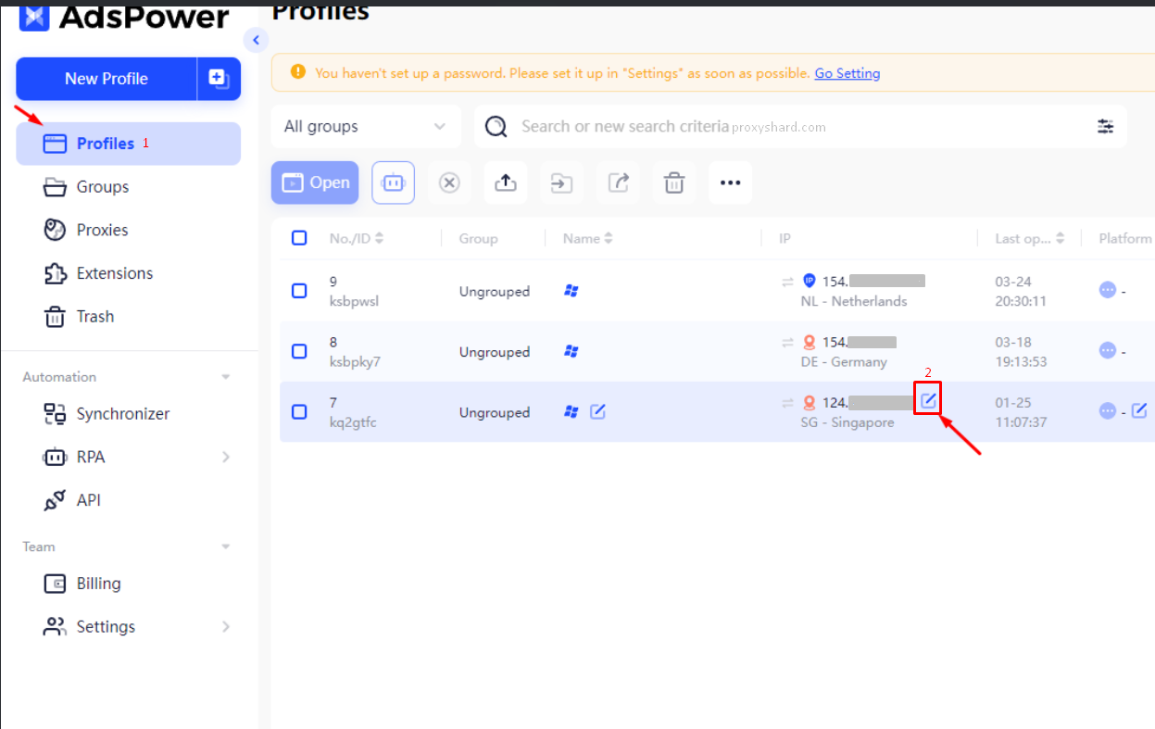Tick the checkbox for profile 8

(x=299, y=352)
